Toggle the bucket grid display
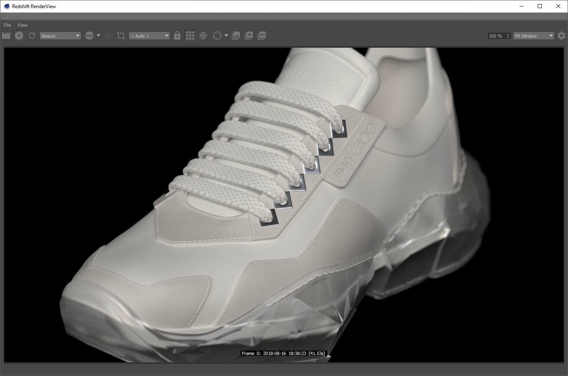Viewport: 568px width, 376px height. [x=190, y=36]
